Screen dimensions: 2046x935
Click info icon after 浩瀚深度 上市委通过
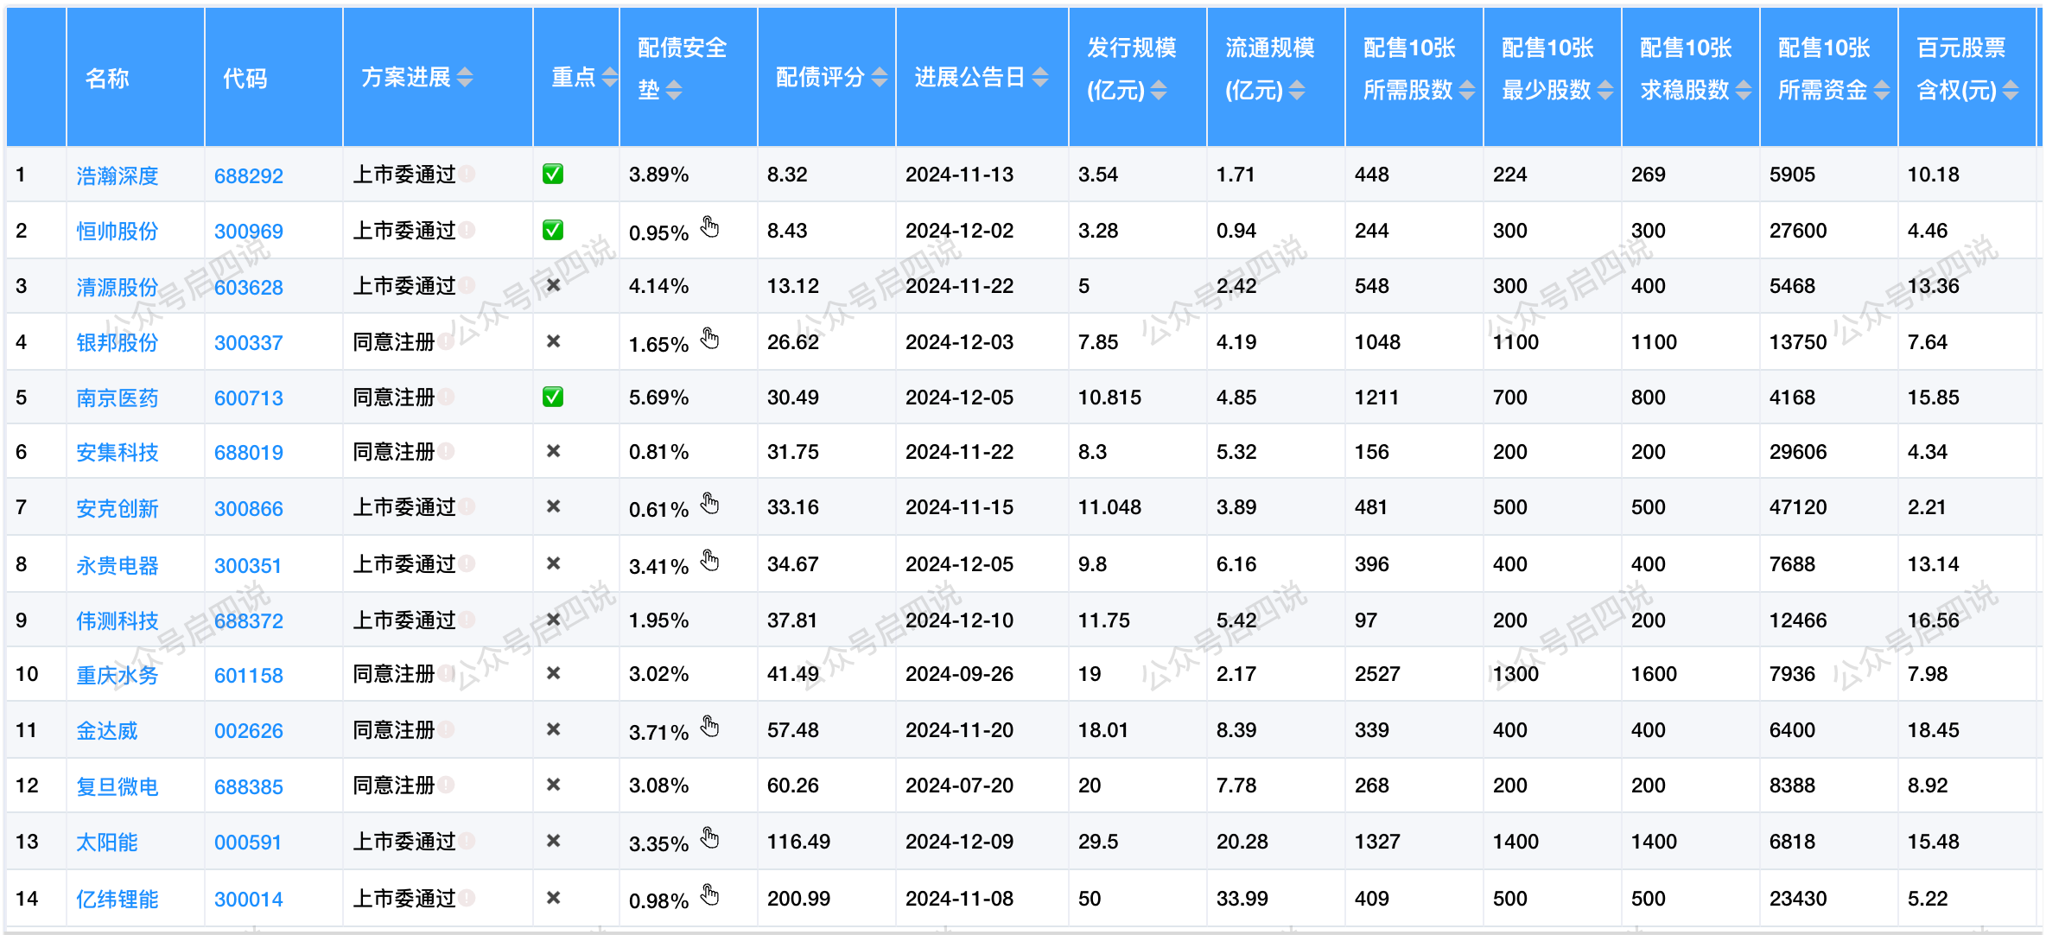467,174
